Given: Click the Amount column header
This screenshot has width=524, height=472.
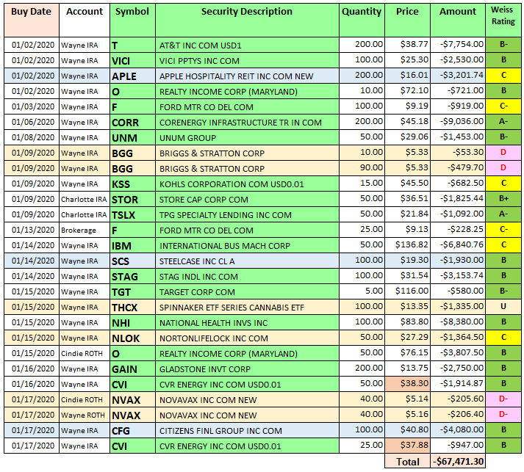Looking at the screenshot, I should pyautogui.click(x=458, y=12).
